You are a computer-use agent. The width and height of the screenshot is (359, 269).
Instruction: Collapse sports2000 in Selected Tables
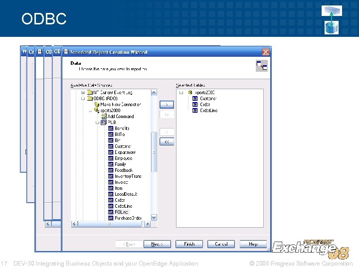(181, 93)
